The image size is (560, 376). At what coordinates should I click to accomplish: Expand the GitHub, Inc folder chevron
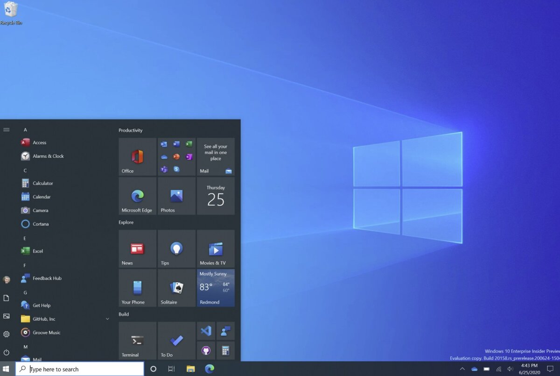coord(107,319)
